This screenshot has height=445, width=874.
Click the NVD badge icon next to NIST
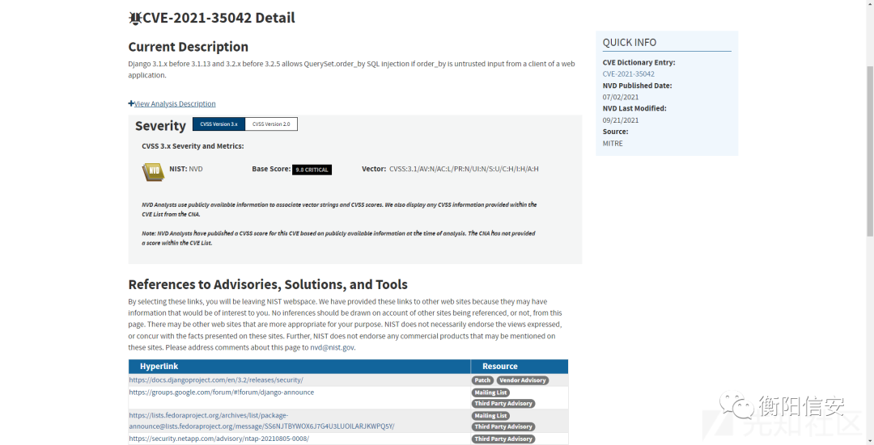pyautogui.click(x=153, y=172)
